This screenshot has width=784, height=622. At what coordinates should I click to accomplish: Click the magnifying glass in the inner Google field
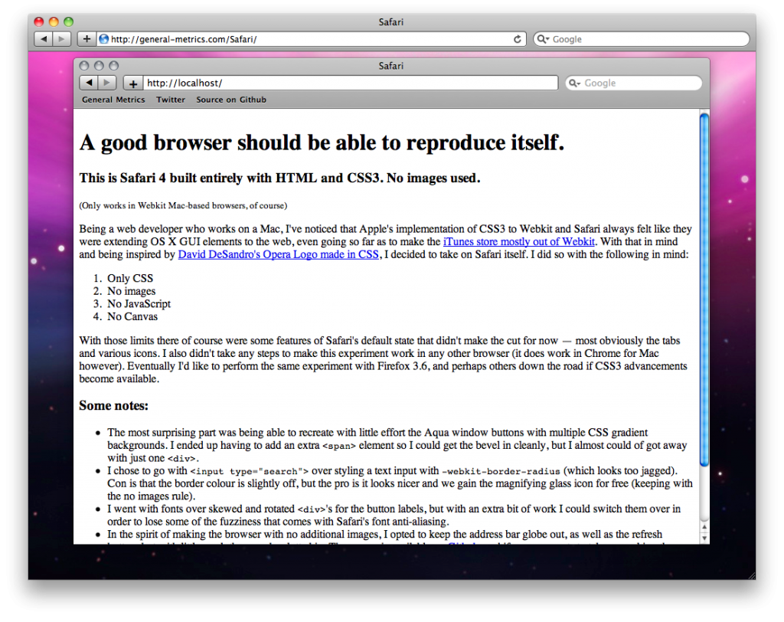pyautogui.click(x=575, y=83)
